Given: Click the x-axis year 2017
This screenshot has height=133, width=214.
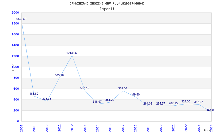Looking at the screenshot, I should click(123, 128).
